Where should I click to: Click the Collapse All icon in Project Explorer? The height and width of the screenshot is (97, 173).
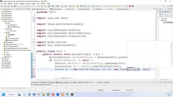pos(16,9)
